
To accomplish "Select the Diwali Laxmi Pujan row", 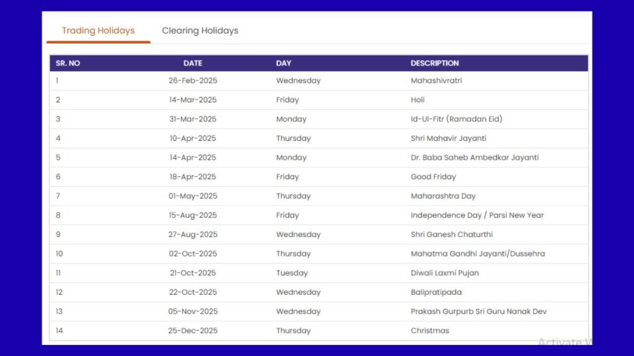I will click(445, 273).
